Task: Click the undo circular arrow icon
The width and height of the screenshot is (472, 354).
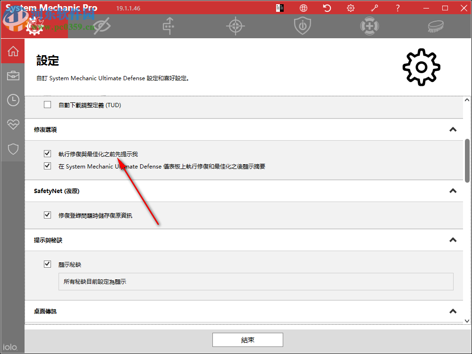Action: click(327, 8)
